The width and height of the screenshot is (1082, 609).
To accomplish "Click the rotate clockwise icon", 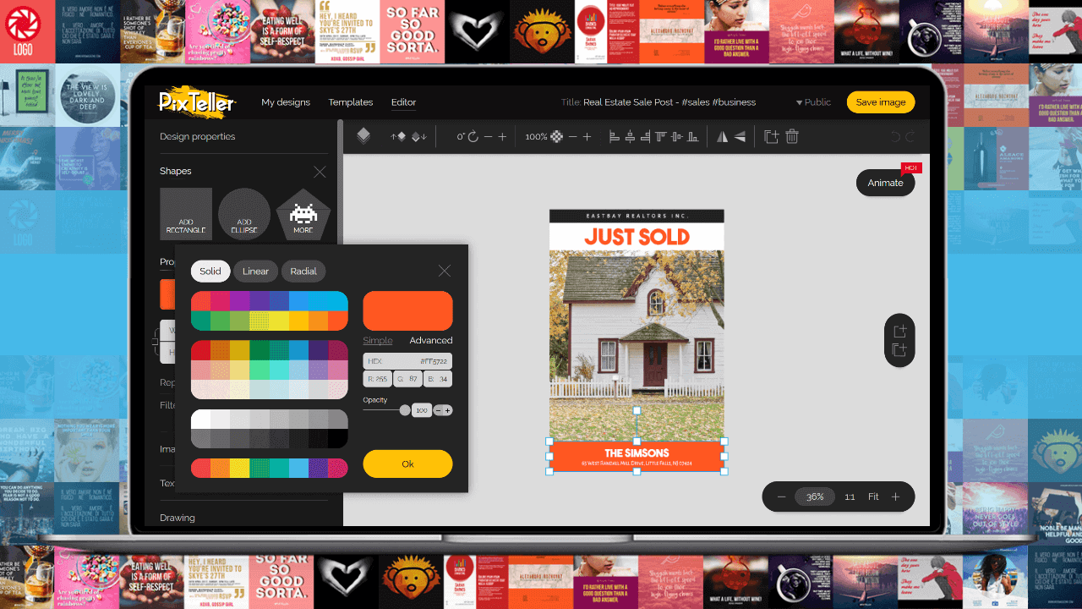I will coord(473,136).
